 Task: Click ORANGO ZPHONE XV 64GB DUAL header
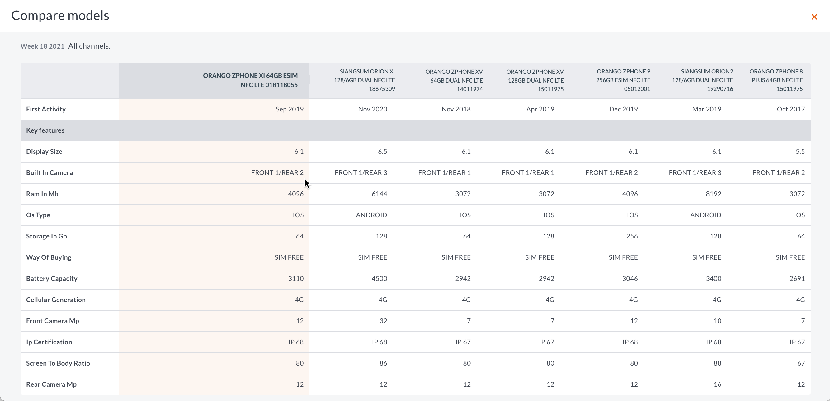coord(454,80)
